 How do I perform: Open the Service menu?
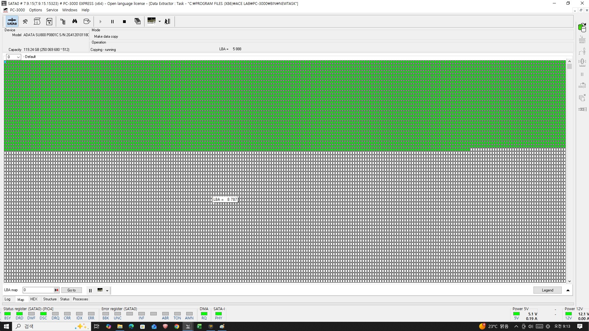pos(52,10)
